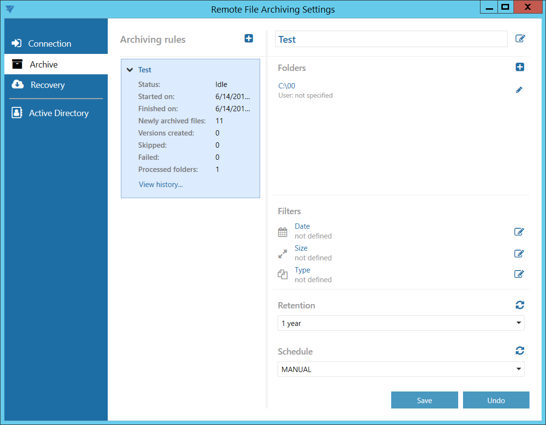Viewport: 546px width, 425px height.
Task: Open the Recovery section
Action: (47, 85)
